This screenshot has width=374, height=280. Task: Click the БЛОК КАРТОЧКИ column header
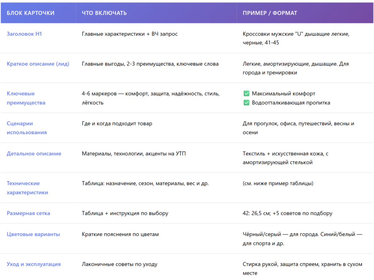pyautogui.click(x=31, y=13)
